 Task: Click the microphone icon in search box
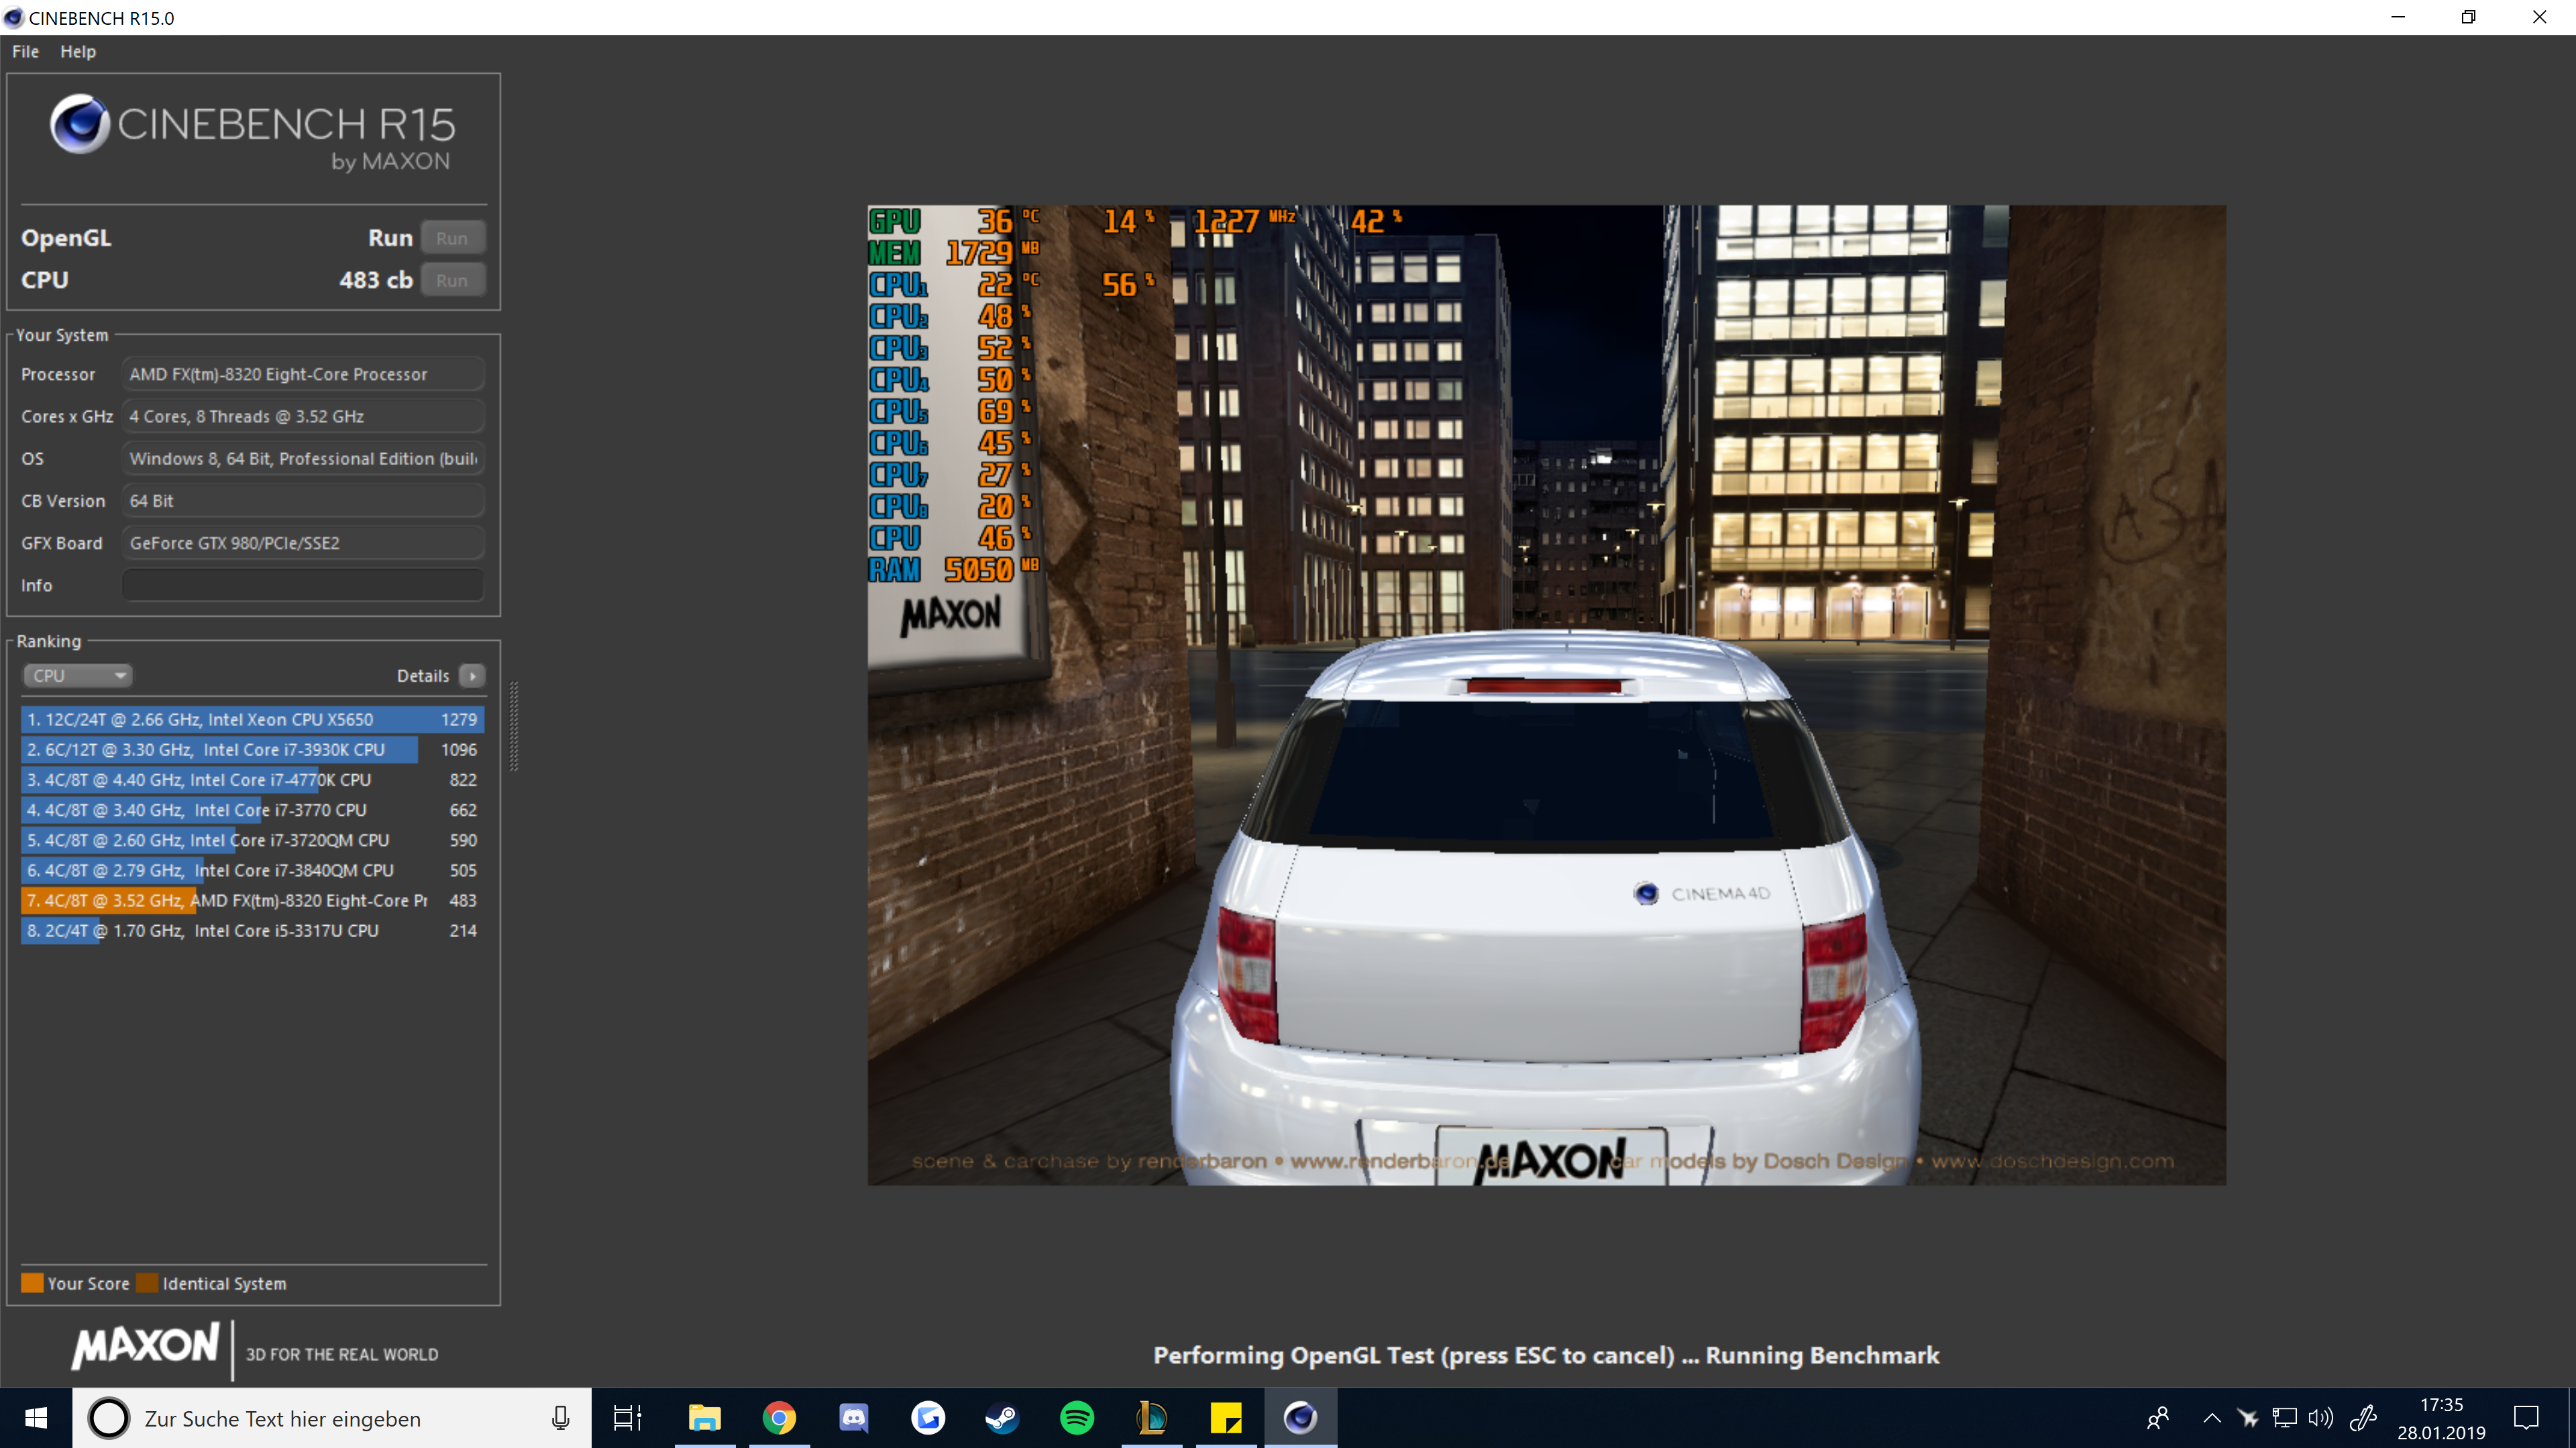pos(561,1417)
